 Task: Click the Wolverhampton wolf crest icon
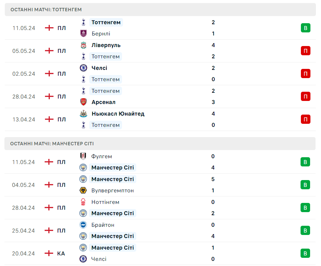point(83,190)
